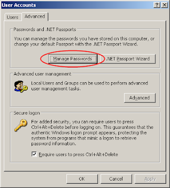This screenshot has height=188, width=170.
Task: Dismiss the dialog with Cancel
Action: tap(116, 179)
